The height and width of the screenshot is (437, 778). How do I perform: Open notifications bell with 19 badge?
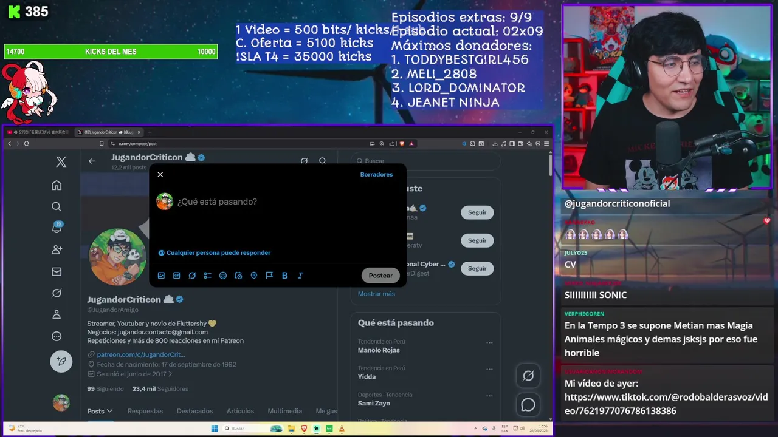(x=57, y=228)
